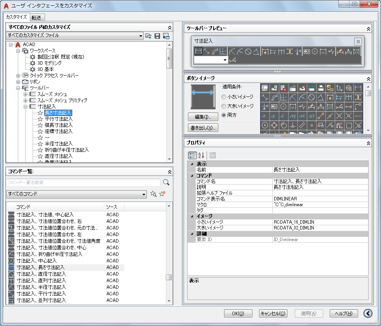Click 編集(I)... button
The image size is (381, 326).
203,117
